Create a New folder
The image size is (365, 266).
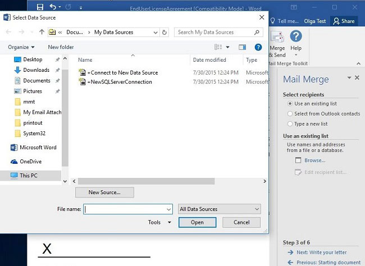61,47
